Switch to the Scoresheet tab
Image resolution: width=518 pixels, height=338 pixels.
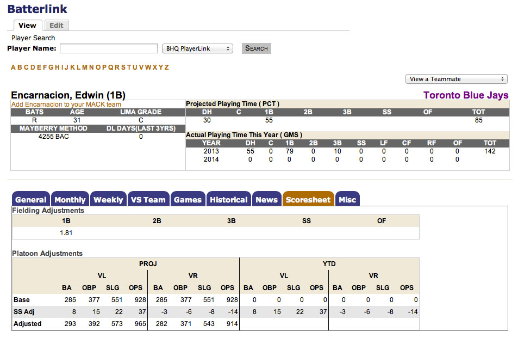point(308,199)
